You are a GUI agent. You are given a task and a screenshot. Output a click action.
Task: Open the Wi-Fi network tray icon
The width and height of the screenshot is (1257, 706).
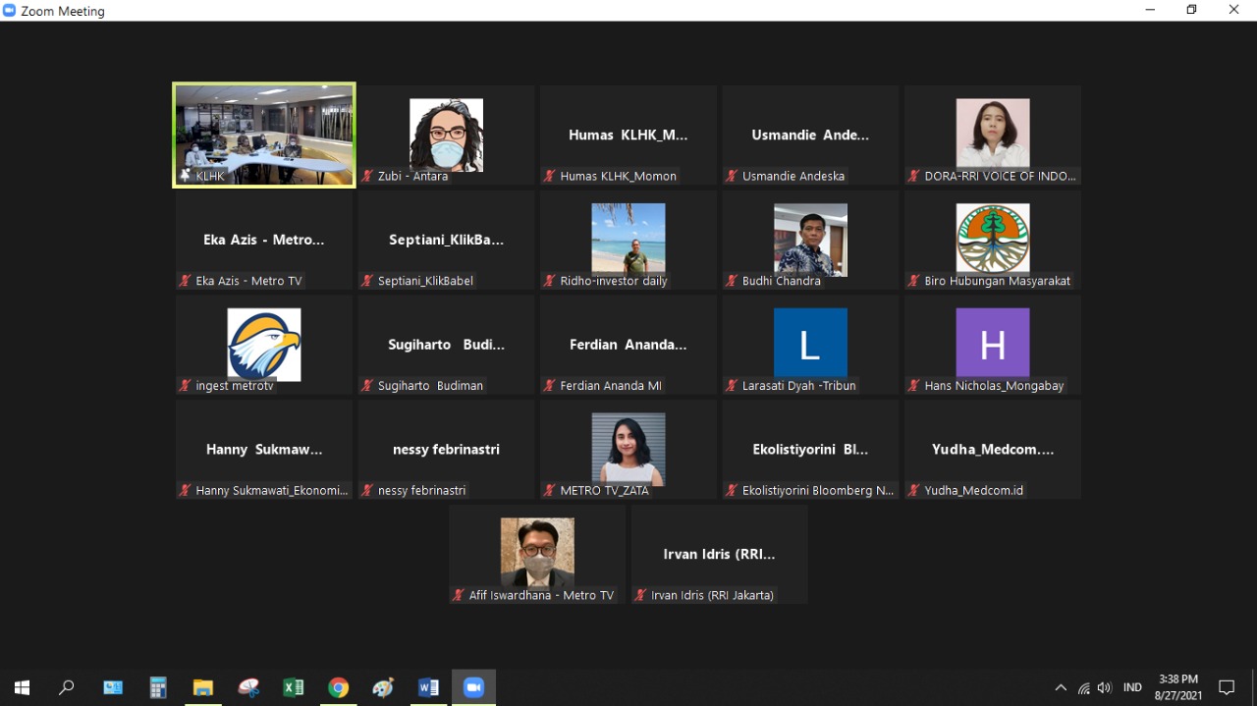click(1083, 688)
